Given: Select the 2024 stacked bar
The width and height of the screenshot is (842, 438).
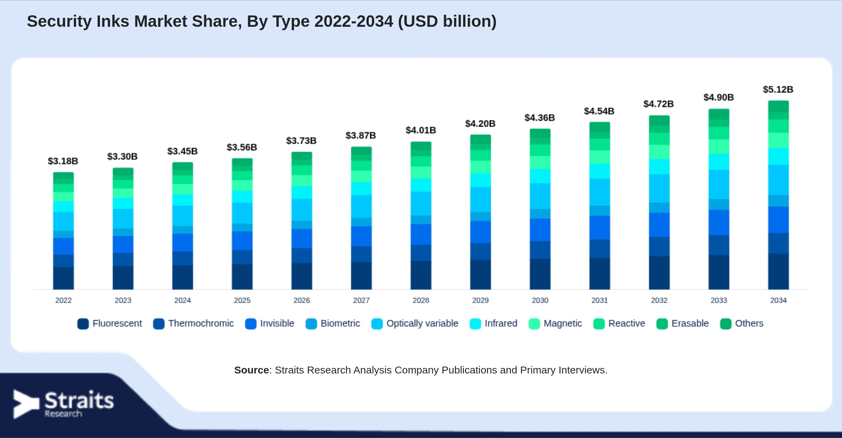Looking at the screenshot, I should 182,226.
